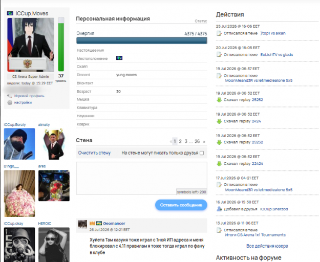The height and width of the screenshot is (262, 320).
Task: Open friend HEROIC avatar thumbnail
Action: pyautogui.click(x=54, y=245)
